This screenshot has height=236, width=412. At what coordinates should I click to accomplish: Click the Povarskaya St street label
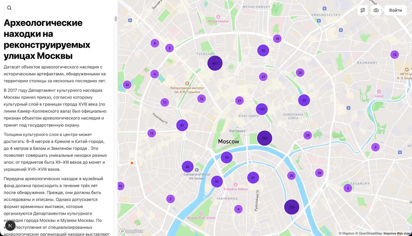point(160,118)
